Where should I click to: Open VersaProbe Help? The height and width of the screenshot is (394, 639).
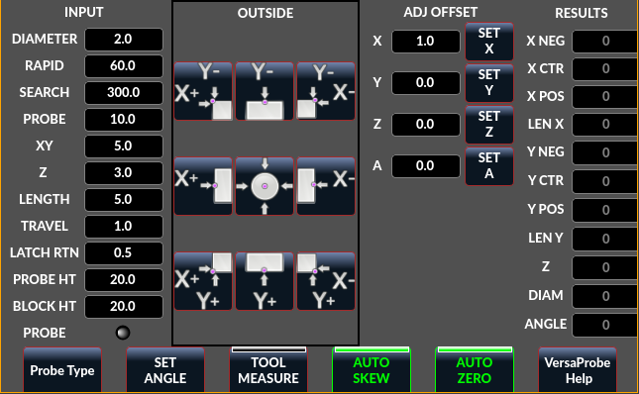click(578, 369)
